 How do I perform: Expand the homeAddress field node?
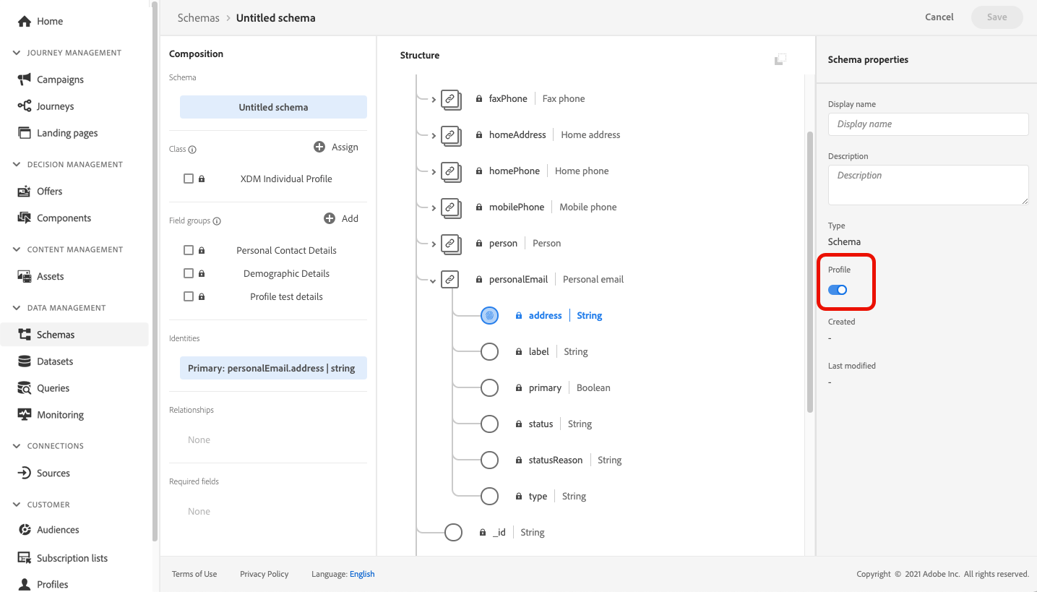pos(433,135)
